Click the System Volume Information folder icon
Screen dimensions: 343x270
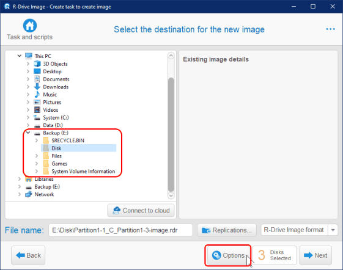click(x=46, y=171)
